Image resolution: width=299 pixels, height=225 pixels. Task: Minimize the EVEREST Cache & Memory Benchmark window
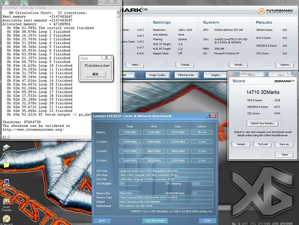pos(208,116)
